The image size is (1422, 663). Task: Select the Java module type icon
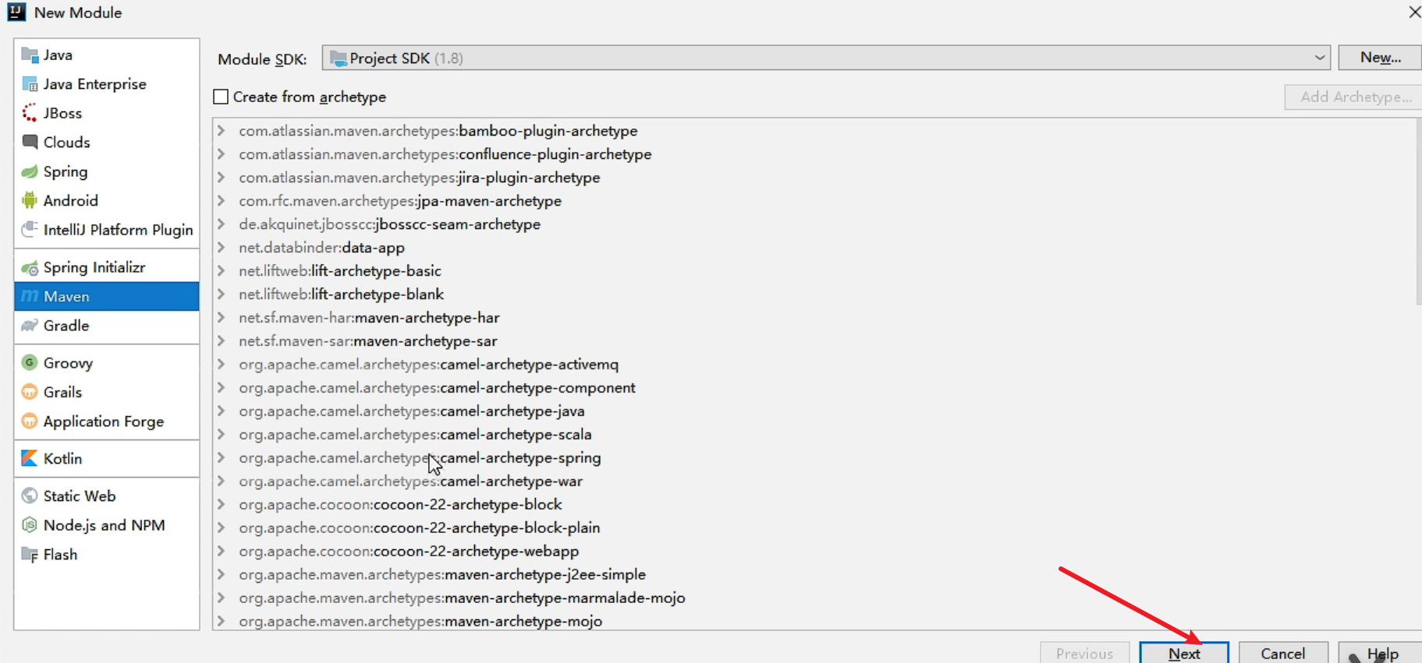point(30,55)
